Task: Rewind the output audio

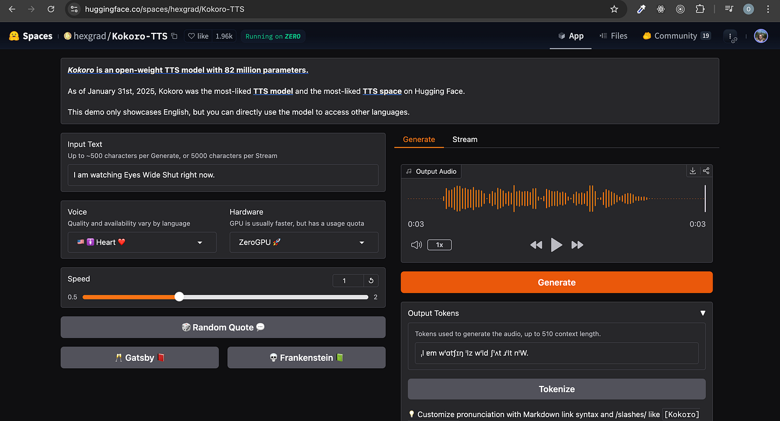Action: pyautogui.click(x=536, y=245)
